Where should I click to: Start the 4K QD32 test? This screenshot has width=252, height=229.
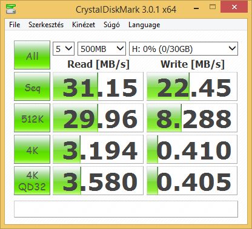(x=32, y=181)
